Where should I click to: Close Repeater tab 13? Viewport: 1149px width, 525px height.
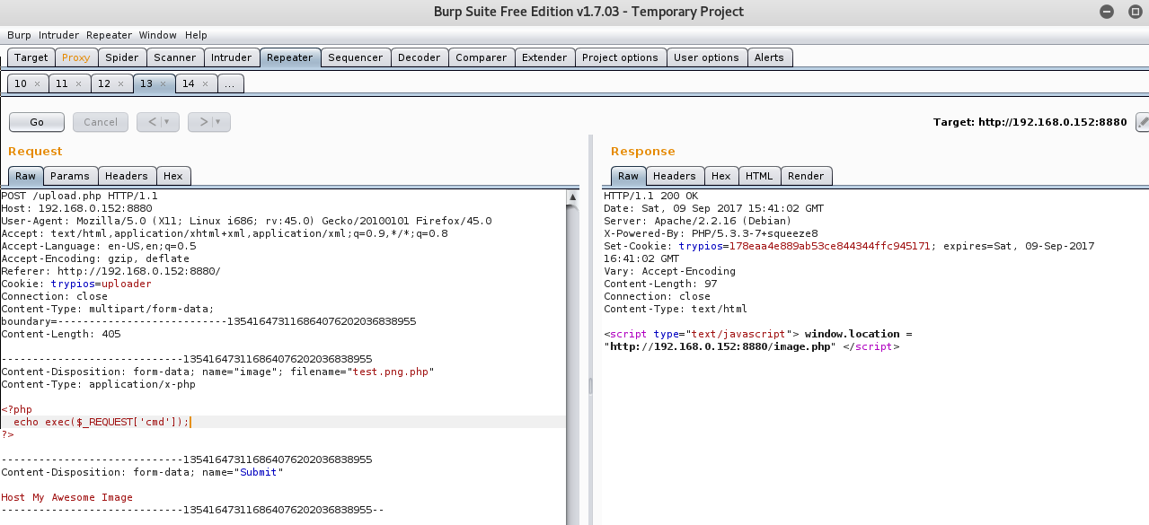pos(163,83)
